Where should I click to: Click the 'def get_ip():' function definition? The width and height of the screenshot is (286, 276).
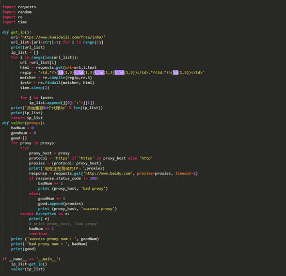[x=17, y=33]
